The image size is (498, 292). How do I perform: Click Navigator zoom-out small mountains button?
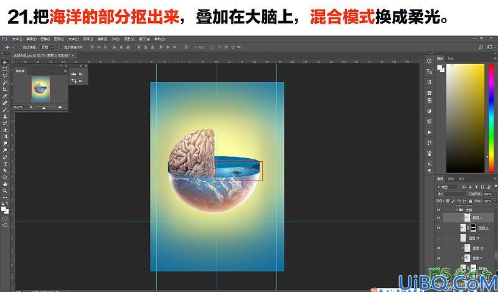point(31,107)
